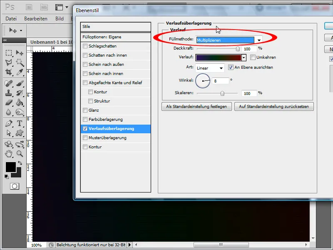Open the Datei menu
The image size is (333, 250).
click(x=11, y=19)
